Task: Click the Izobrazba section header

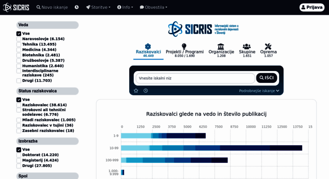Action: coord(47,141)
